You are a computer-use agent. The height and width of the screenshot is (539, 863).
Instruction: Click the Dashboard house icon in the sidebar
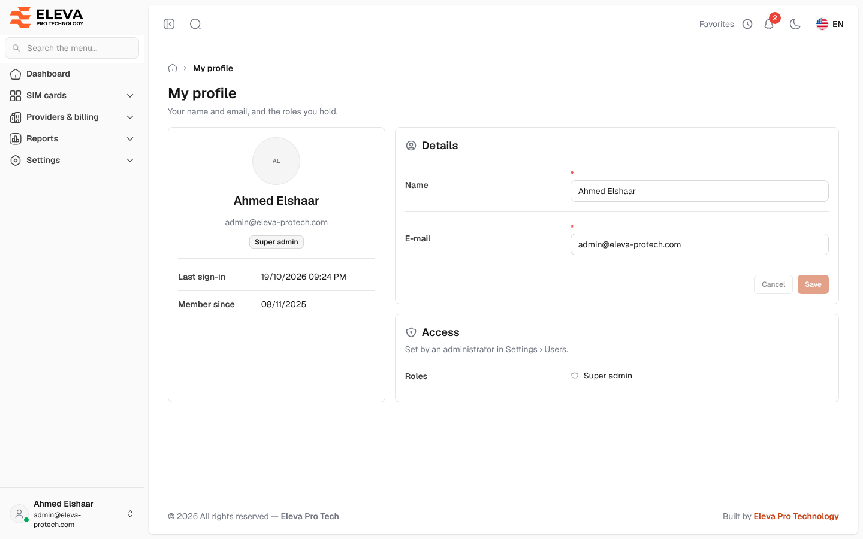pos(16,74)
